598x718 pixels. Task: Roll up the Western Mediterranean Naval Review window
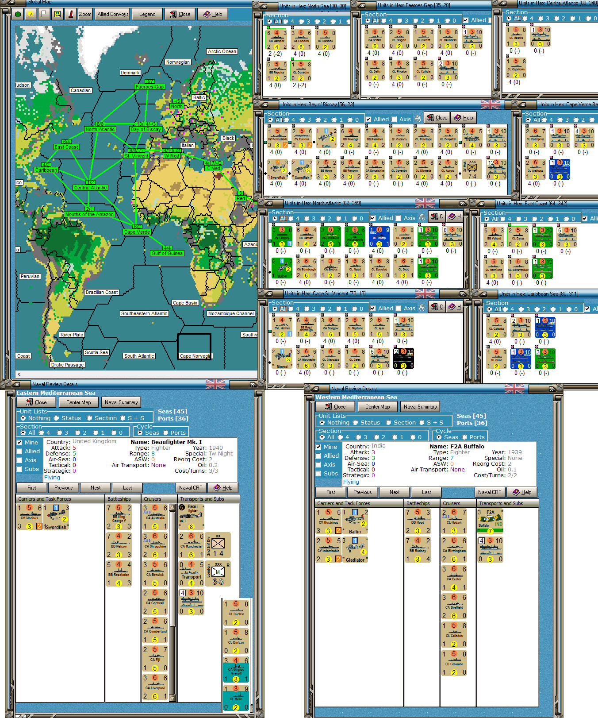(x=315, y=389)
